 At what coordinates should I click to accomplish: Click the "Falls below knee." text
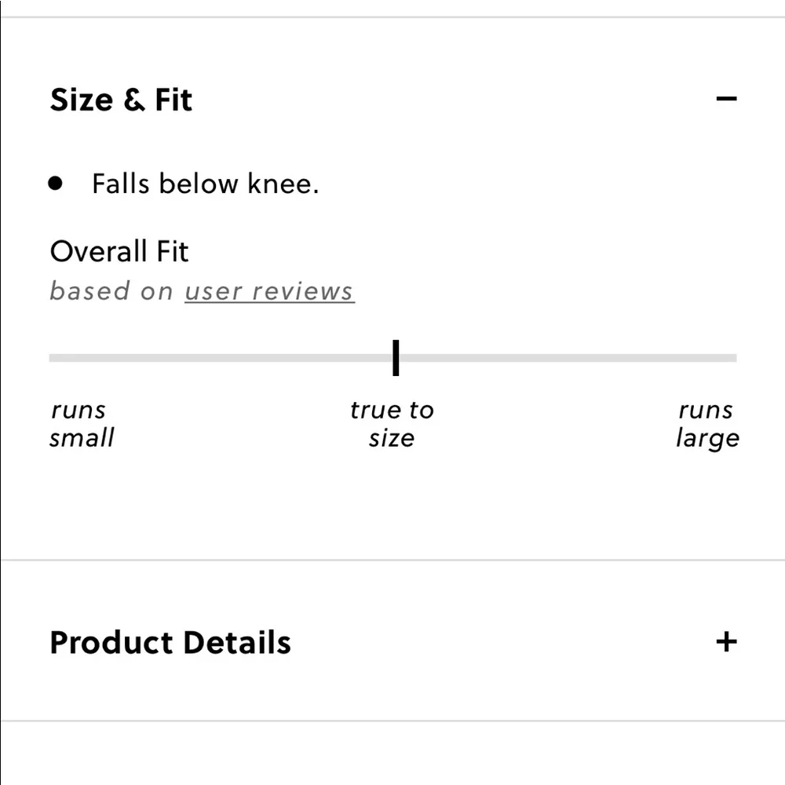205,184
